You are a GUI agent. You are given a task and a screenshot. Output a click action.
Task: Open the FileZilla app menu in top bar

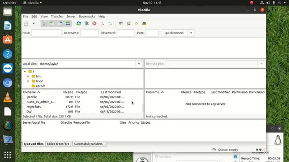coord(33,3)
